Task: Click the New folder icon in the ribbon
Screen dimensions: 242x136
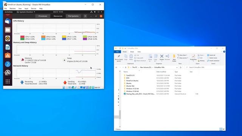Action: (174, 56)
